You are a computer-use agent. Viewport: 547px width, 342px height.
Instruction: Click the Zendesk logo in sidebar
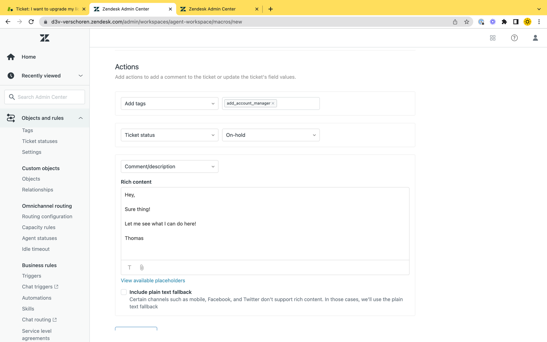point(45,38)
